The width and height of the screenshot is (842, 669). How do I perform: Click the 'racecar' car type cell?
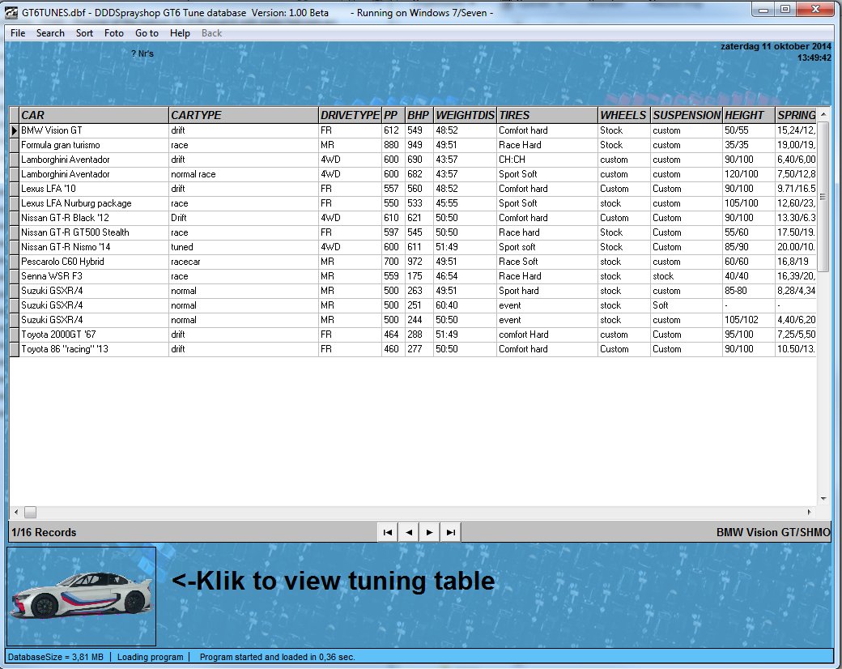(x=243, y=261)
